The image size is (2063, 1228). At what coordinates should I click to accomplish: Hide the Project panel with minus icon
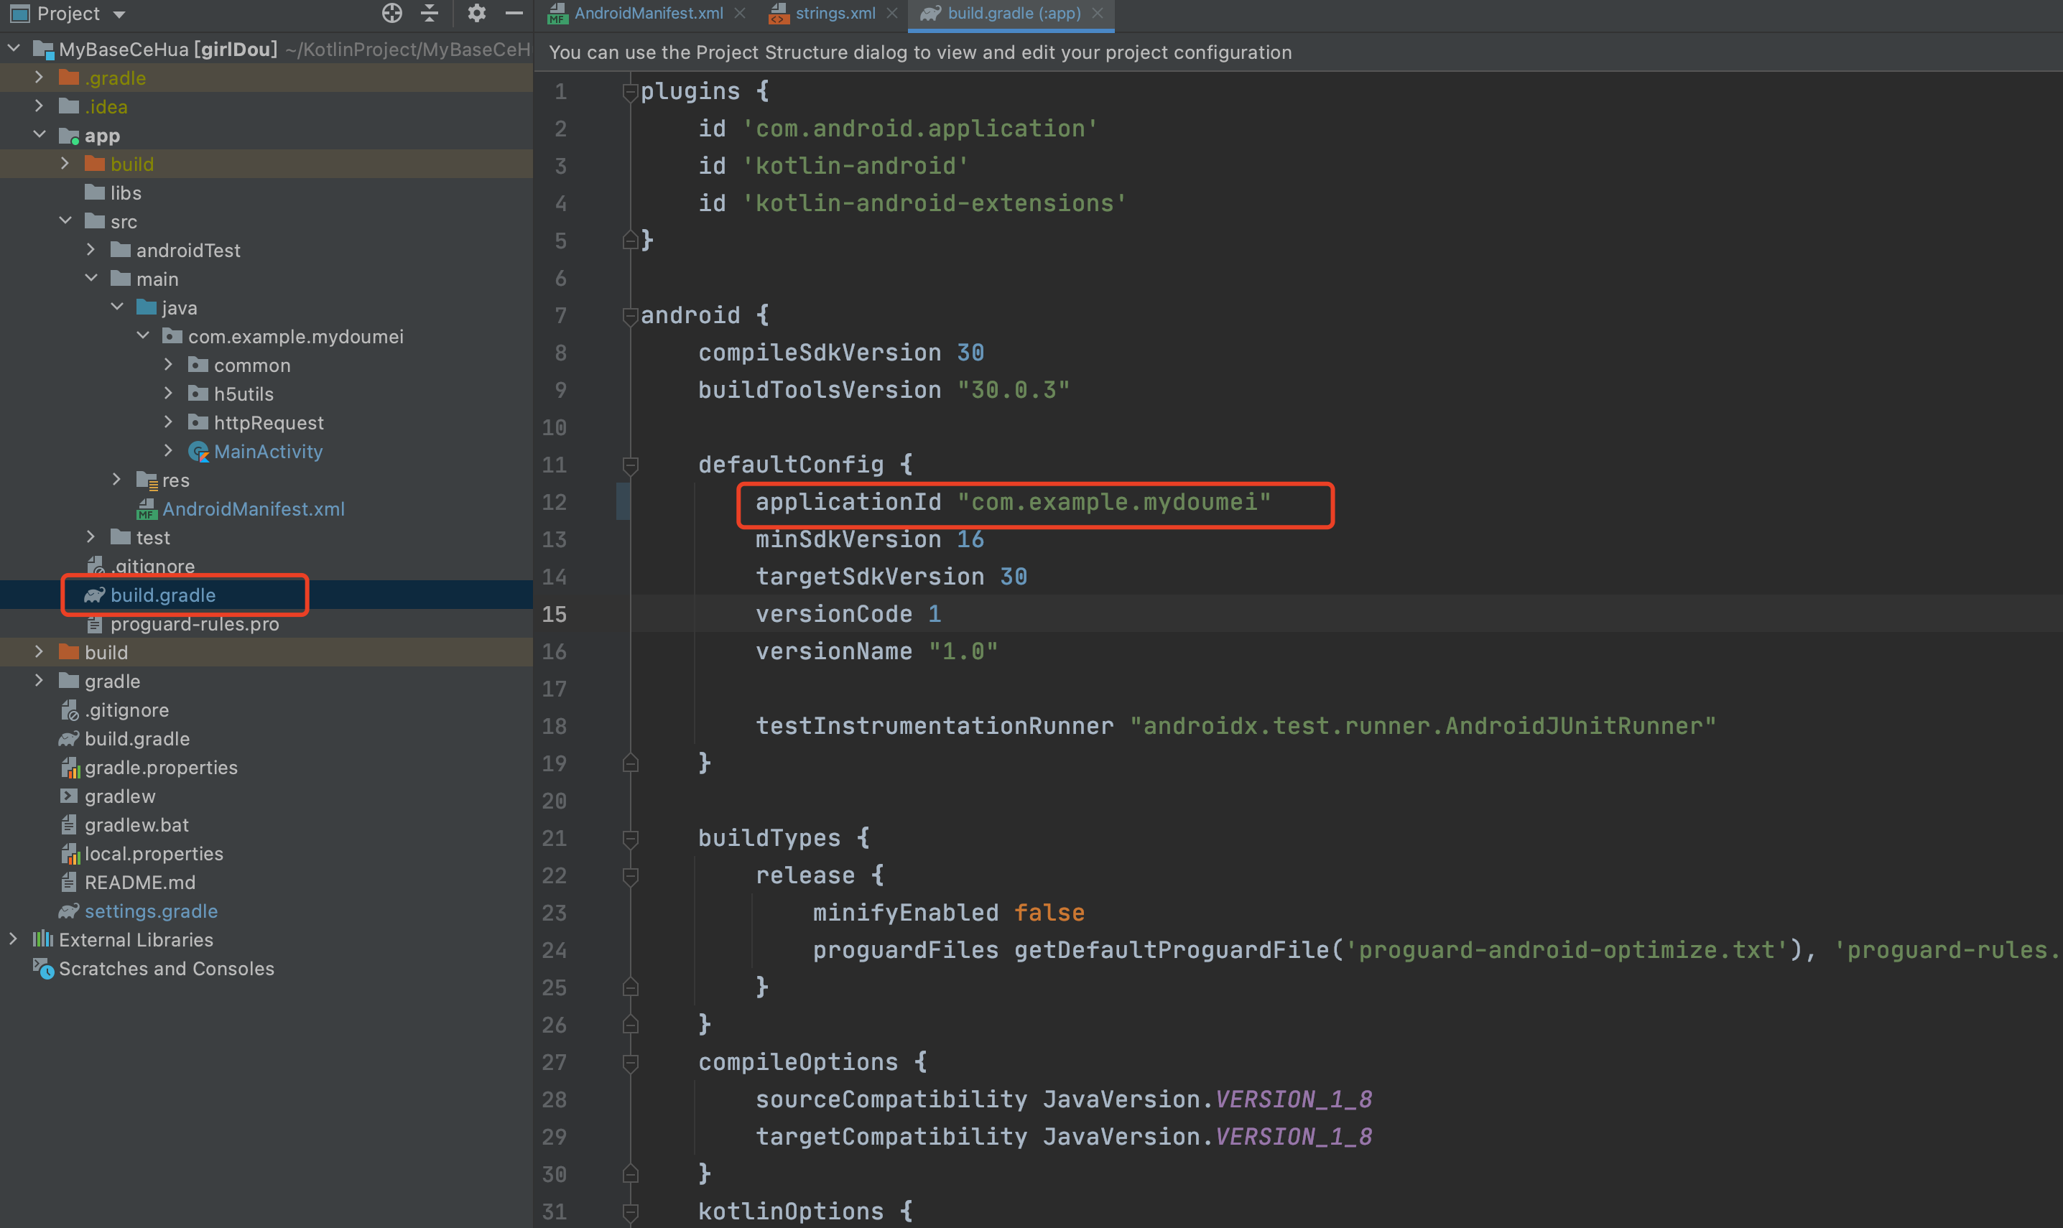[x=514, y=12]
